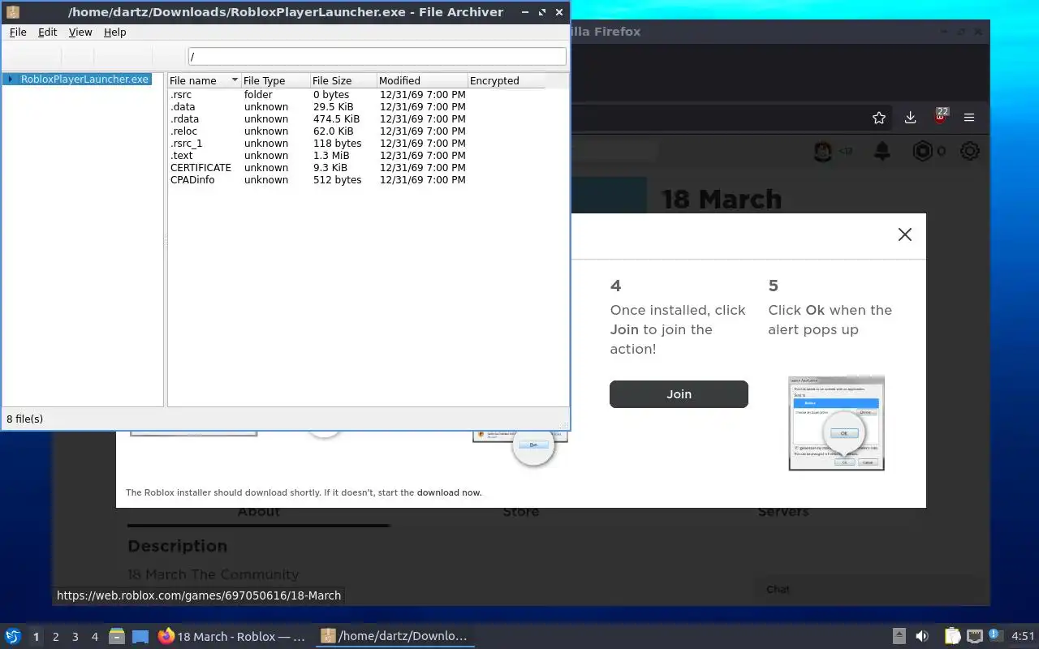This screenshot has height=649, width=1039.
Task: Open the LXQt start menu
Action: tap(13, 637)
